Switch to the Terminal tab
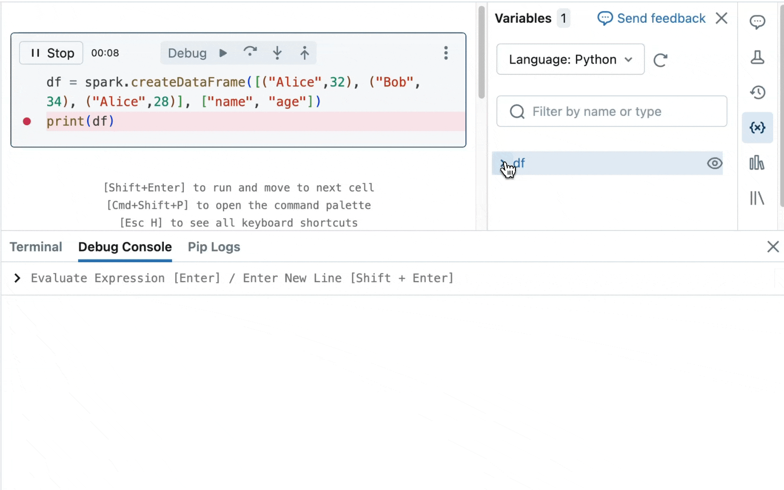 pos(36,247)
